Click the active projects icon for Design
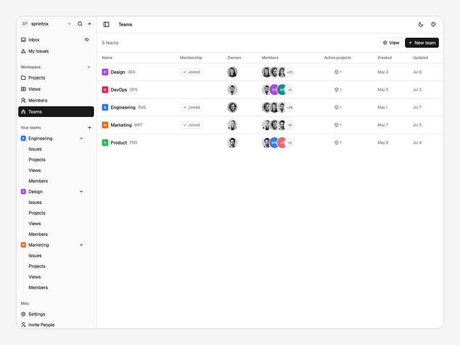This screenshot has width=460, height=345. click(x=337, y=72)
